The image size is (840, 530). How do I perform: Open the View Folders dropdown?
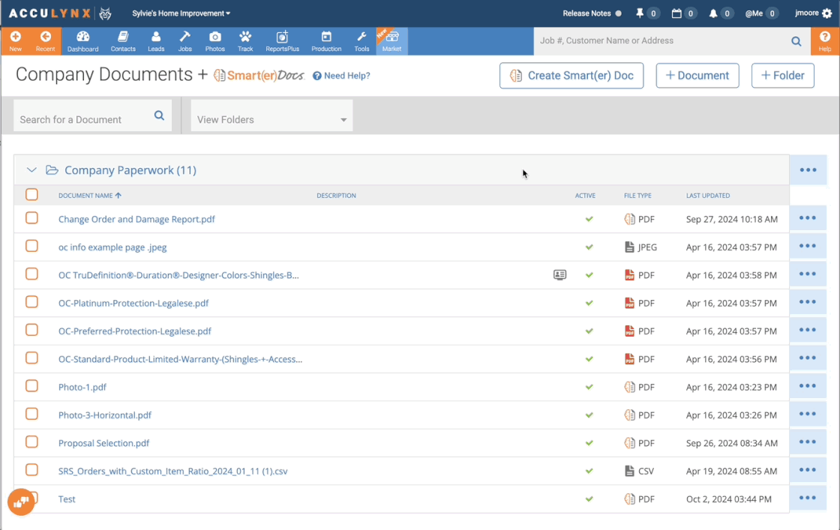click(x=271, y=115)
